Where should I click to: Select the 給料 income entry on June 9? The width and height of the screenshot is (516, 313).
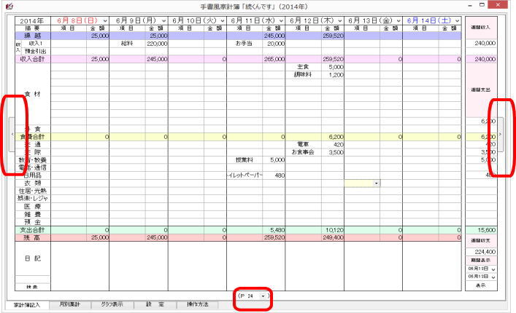[129, 43]
